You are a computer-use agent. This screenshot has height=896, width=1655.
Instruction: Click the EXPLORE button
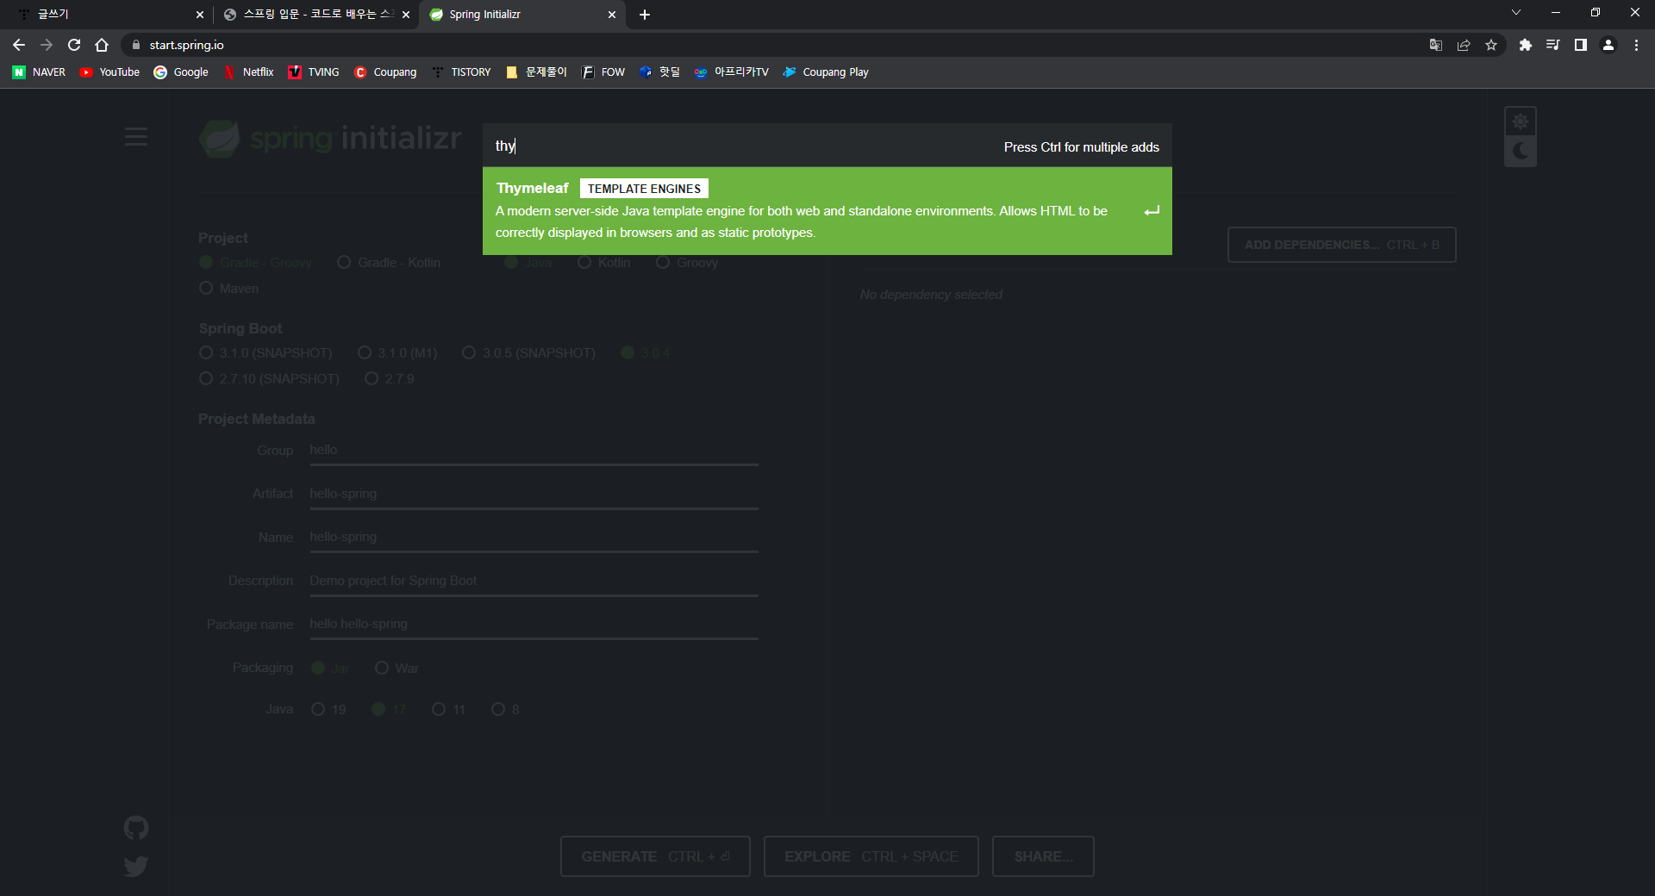click(x=871, y=856)
